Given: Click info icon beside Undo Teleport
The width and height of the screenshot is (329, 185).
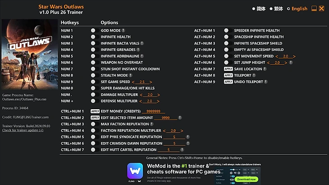Looking at the screenshot, I should 266,82.
